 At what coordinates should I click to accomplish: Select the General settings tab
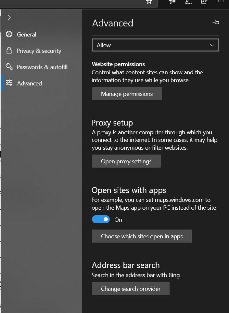(26, 34)
